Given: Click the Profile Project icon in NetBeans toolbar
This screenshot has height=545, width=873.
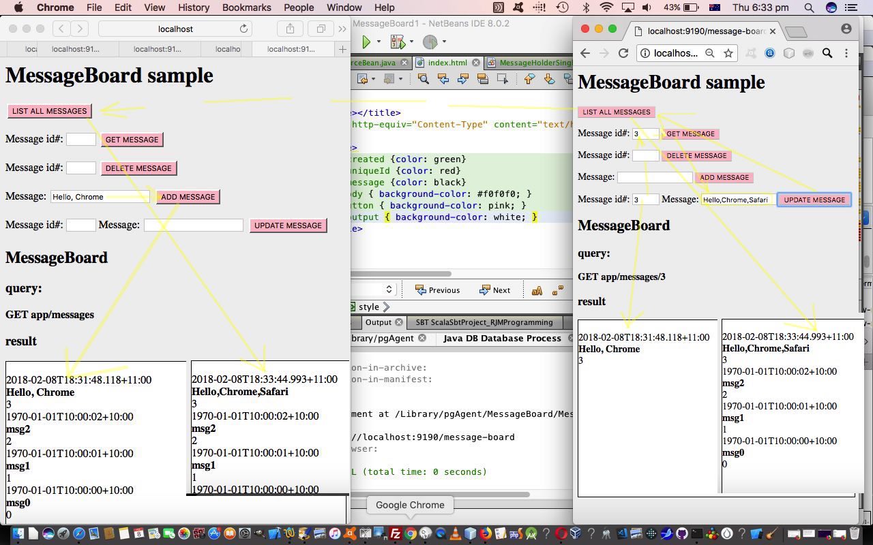Looking at the screenshot, I should click(430, 42).
